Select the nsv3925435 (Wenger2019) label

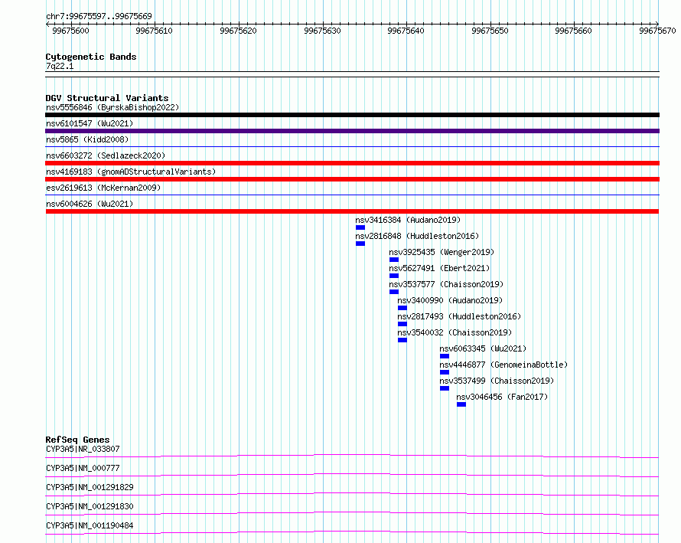pyautogui.click(x=442, y=252)
